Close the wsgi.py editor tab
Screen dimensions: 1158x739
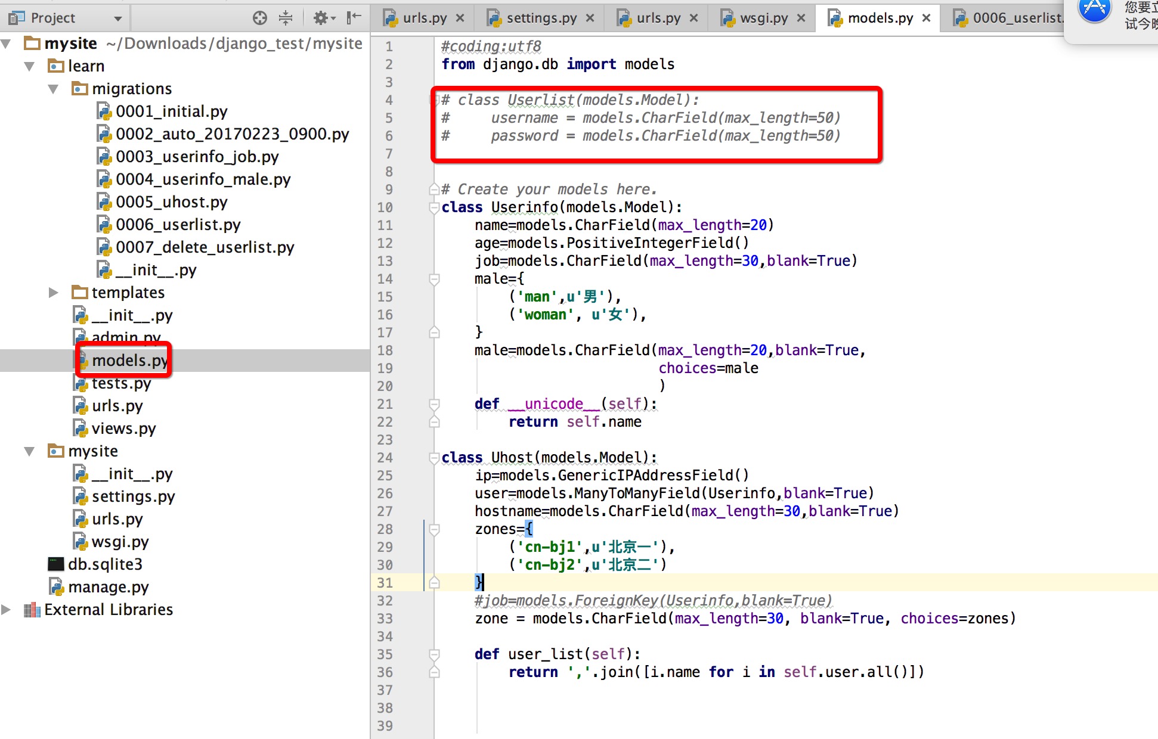tap(801, 18)
